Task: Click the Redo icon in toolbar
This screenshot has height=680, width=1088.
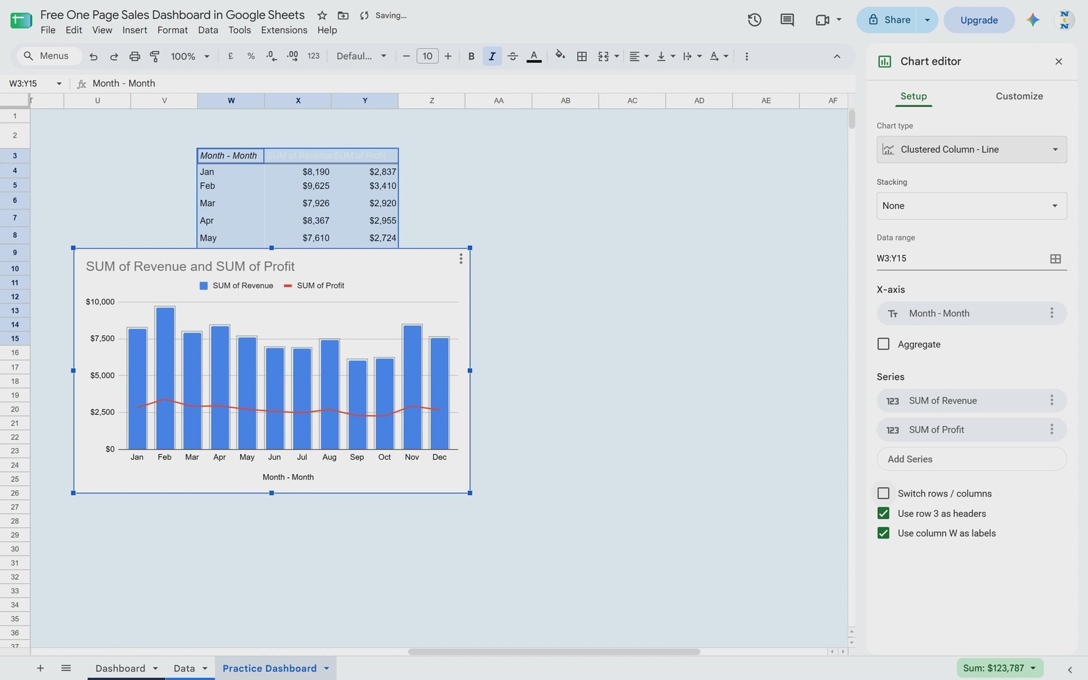Action: coord(114,56)
